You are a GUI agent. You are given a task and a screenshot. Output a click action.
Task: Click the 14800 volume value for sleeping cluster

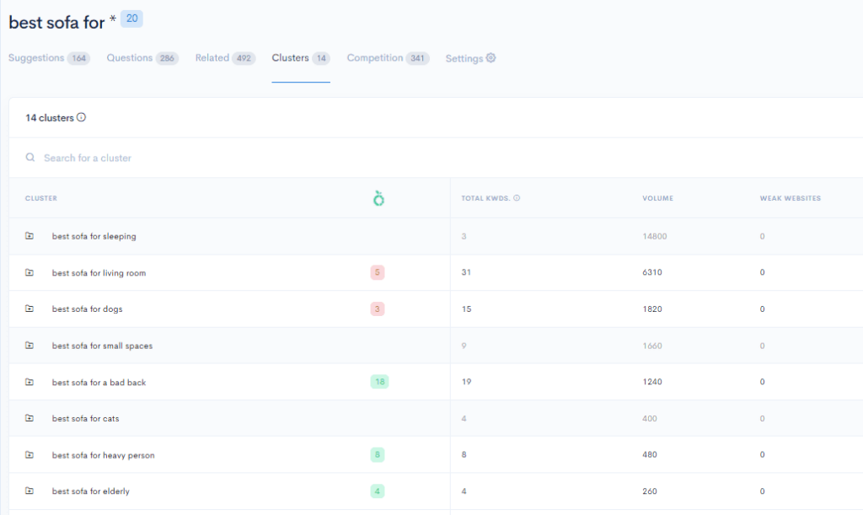point(655,236)
